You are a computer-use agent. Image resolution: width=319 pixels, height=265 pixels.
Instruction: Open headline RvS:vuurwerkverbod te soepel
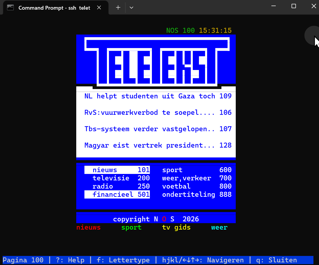pos(150,112)
